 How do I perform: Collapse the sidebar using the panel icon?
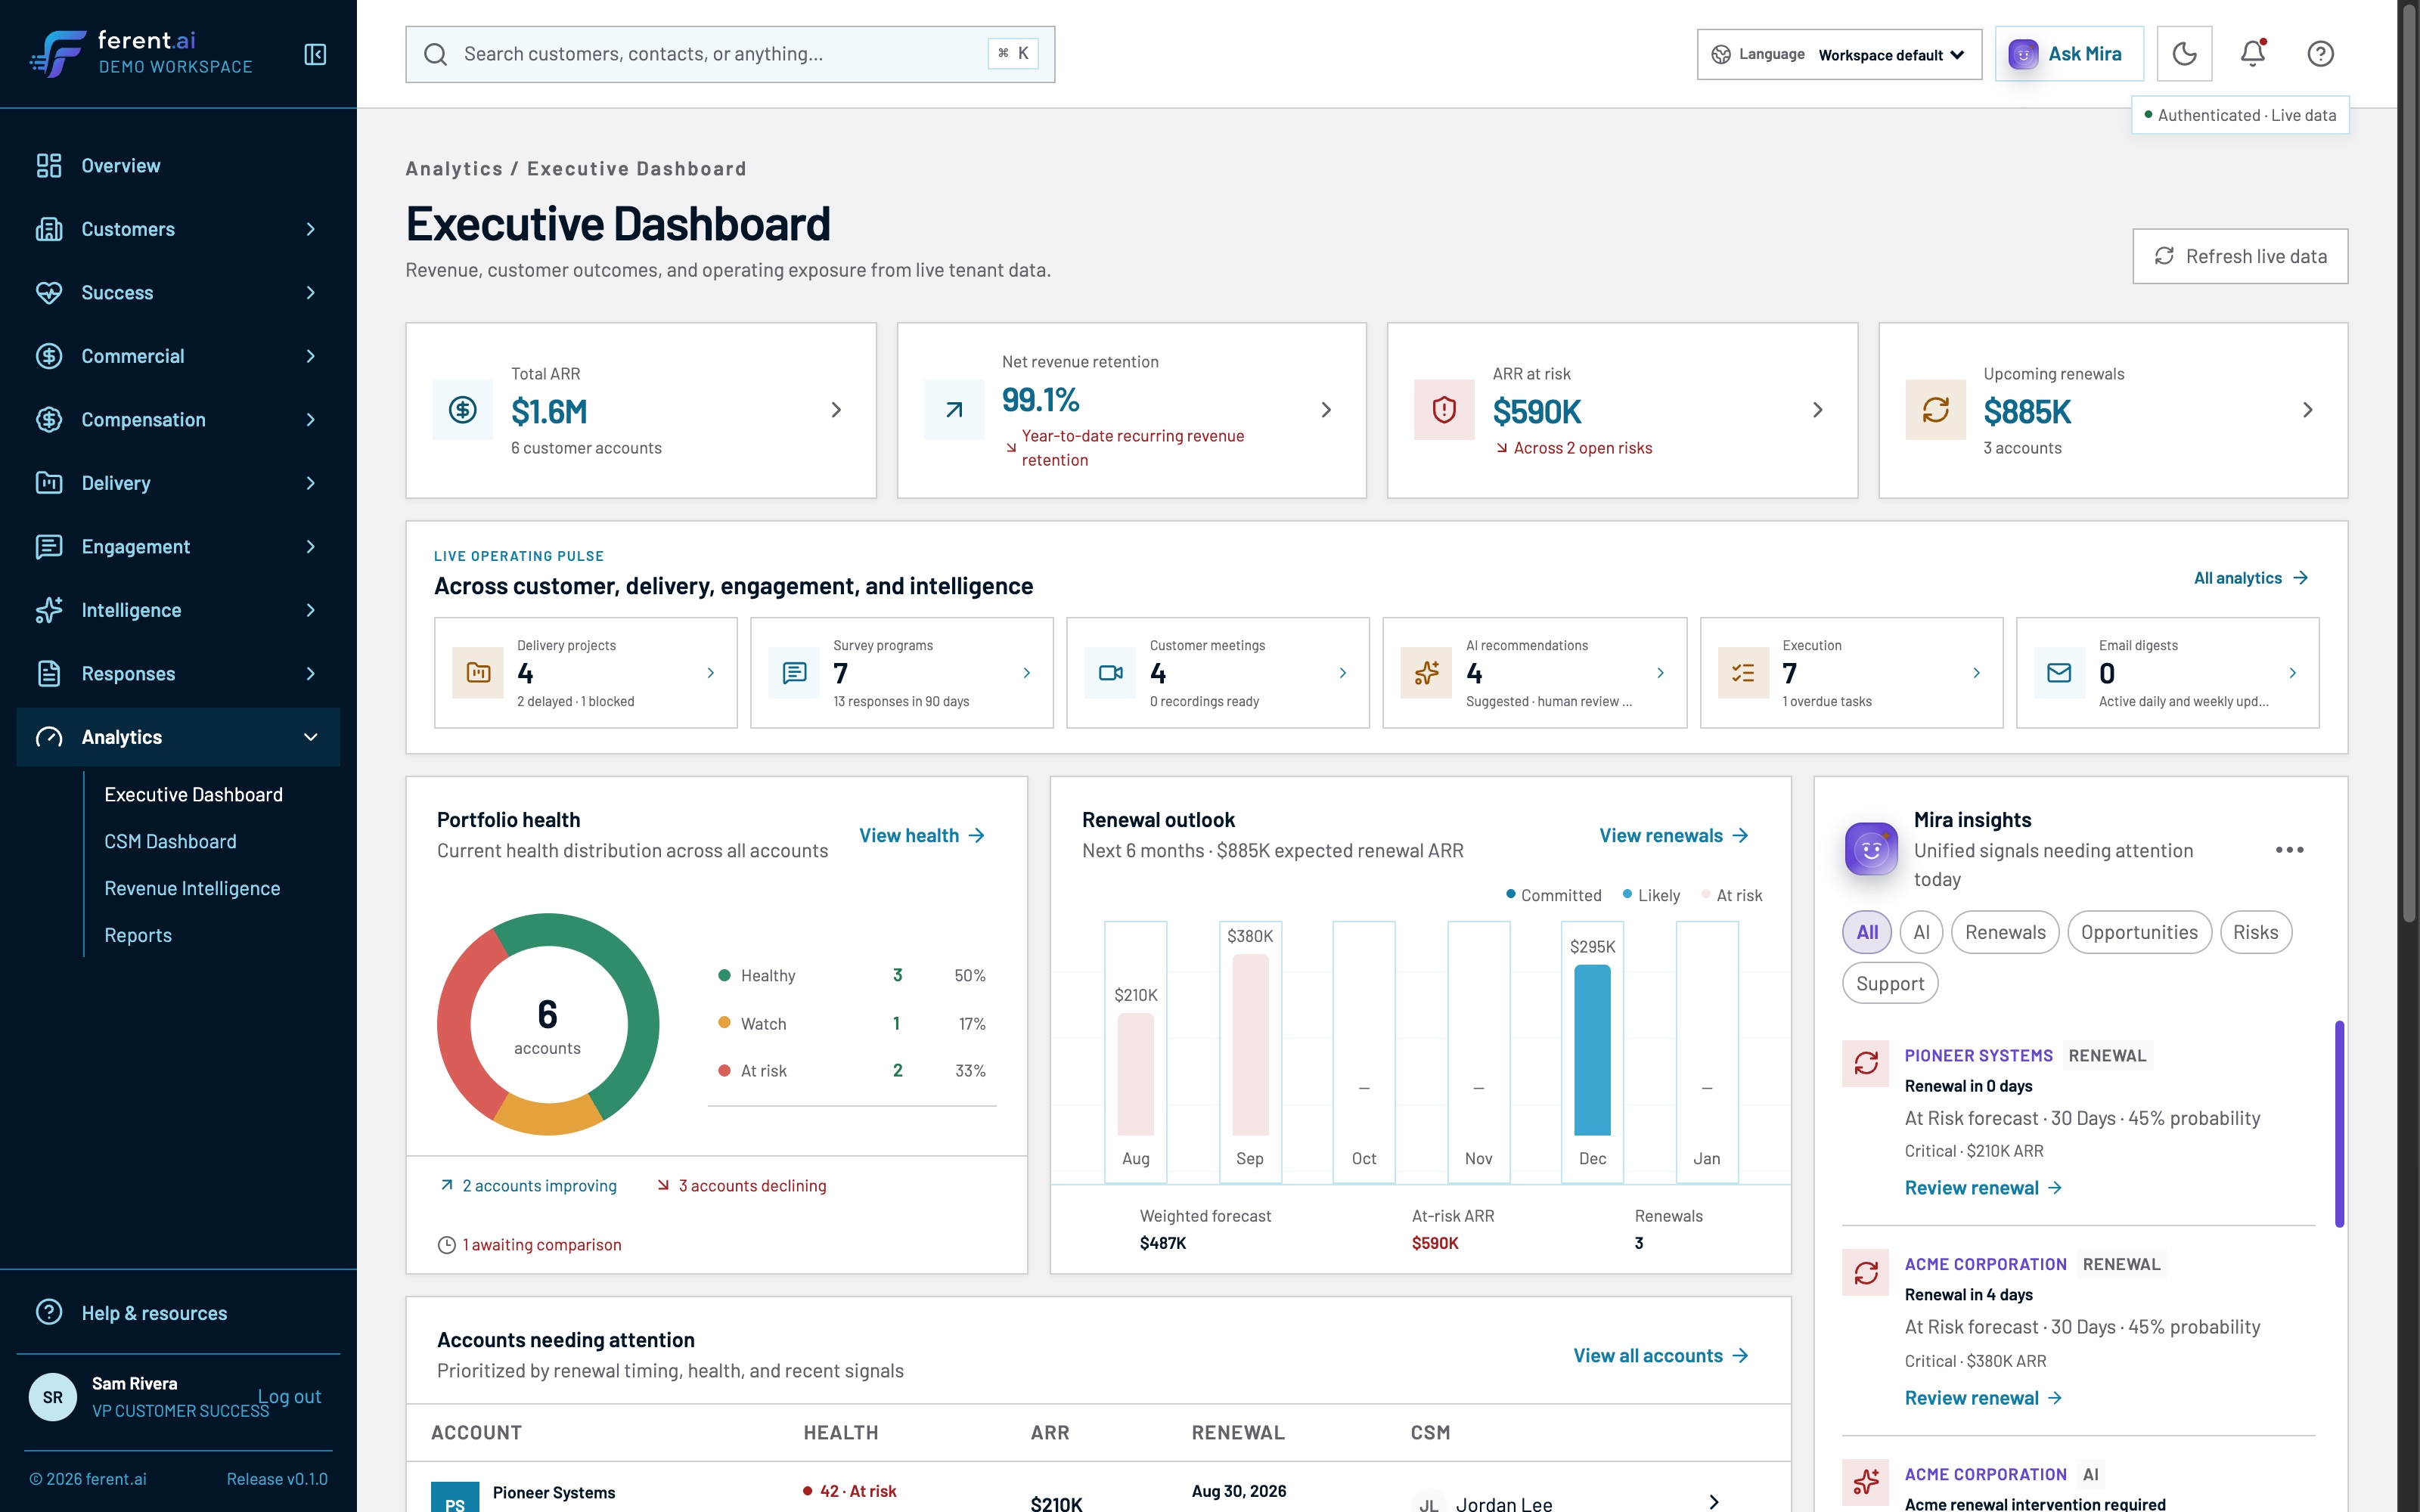315,54
